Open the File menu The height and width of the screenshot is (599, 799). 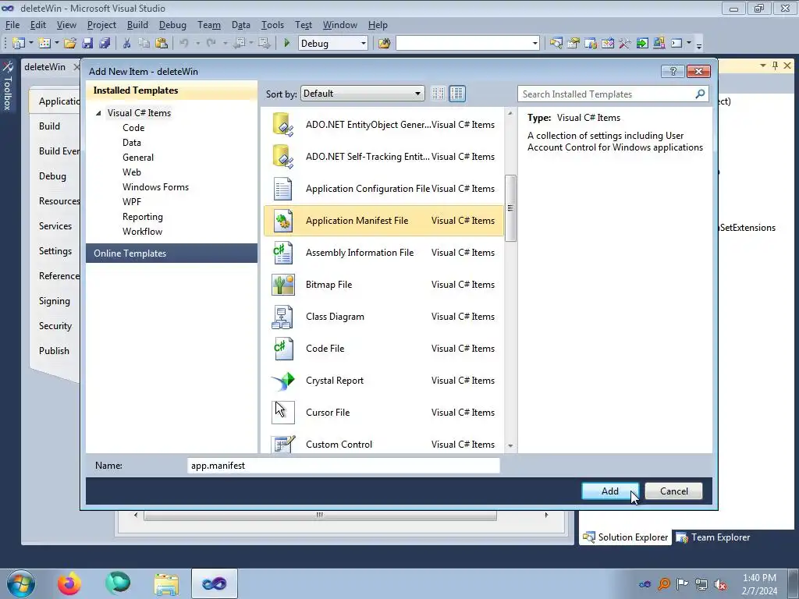point(12,25)
